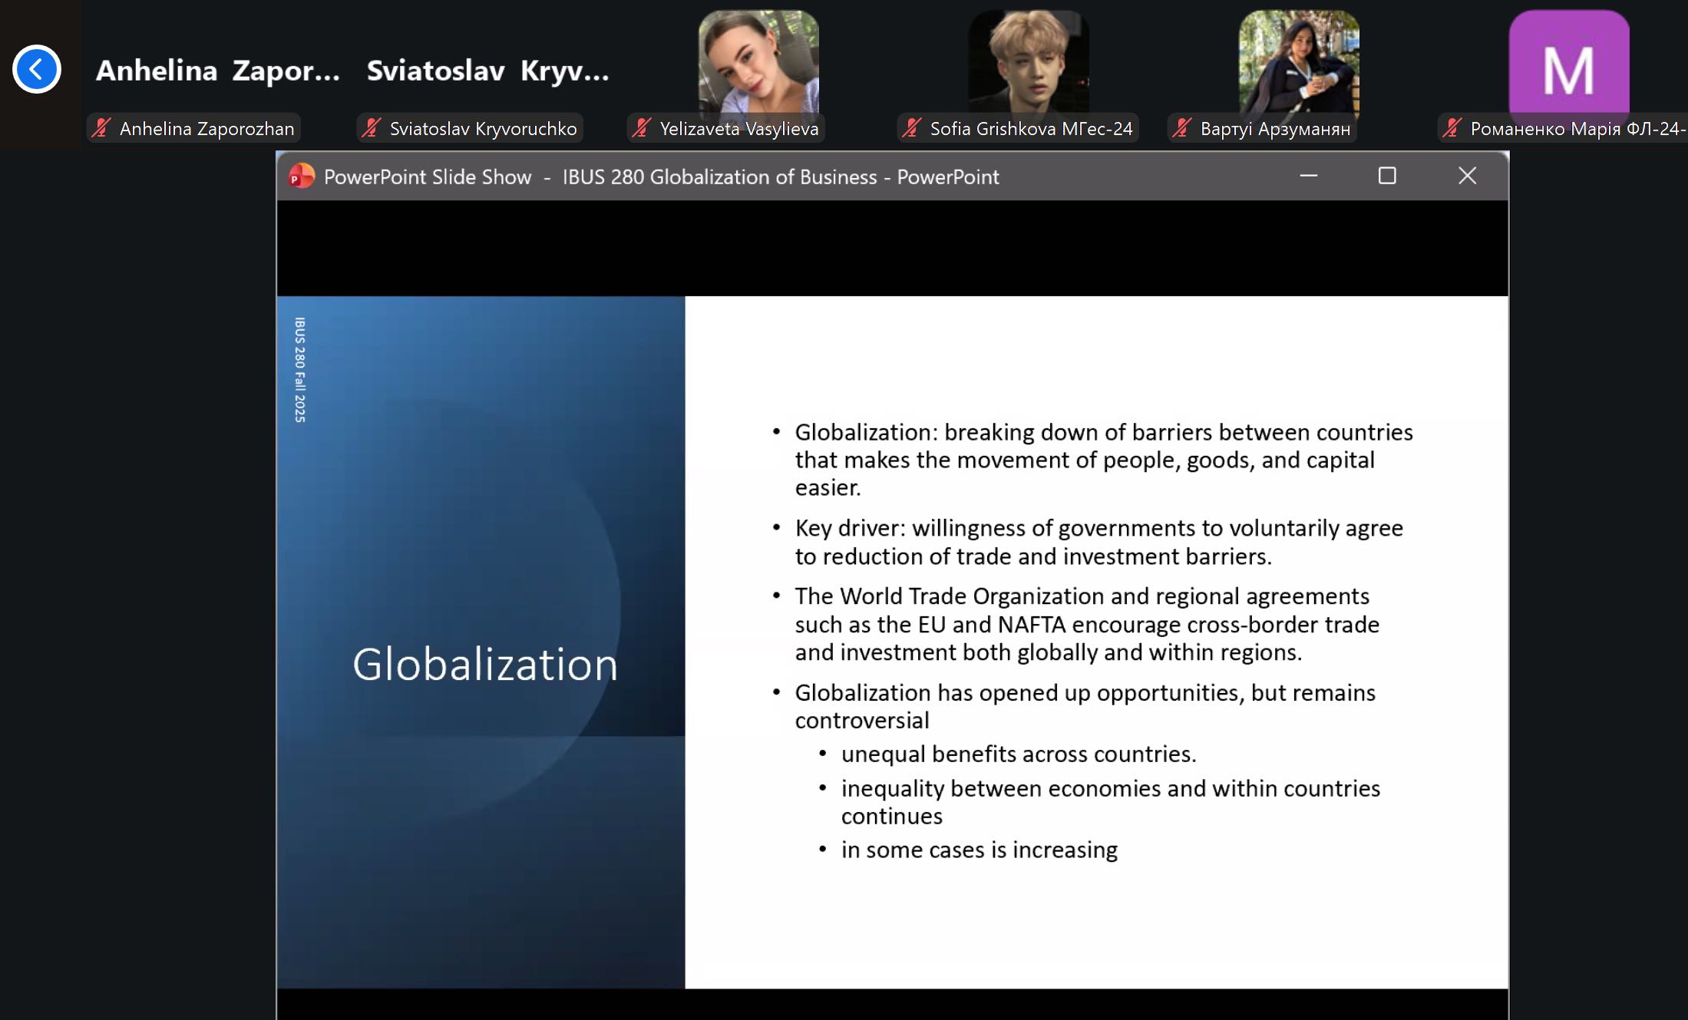Minimize the PowerPoint Slide Show window
Screen dimensions: 1688x1020
[x=1309, y=176]
